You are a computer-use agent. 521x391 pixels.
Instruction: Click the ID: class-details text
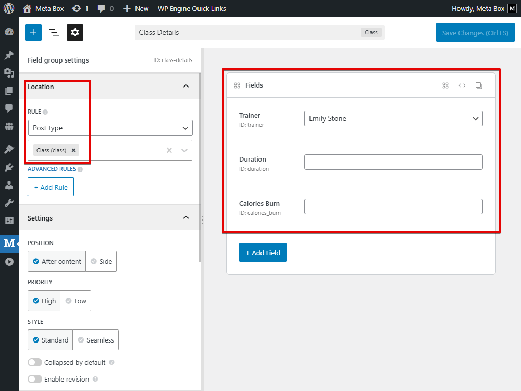[173, 60]
